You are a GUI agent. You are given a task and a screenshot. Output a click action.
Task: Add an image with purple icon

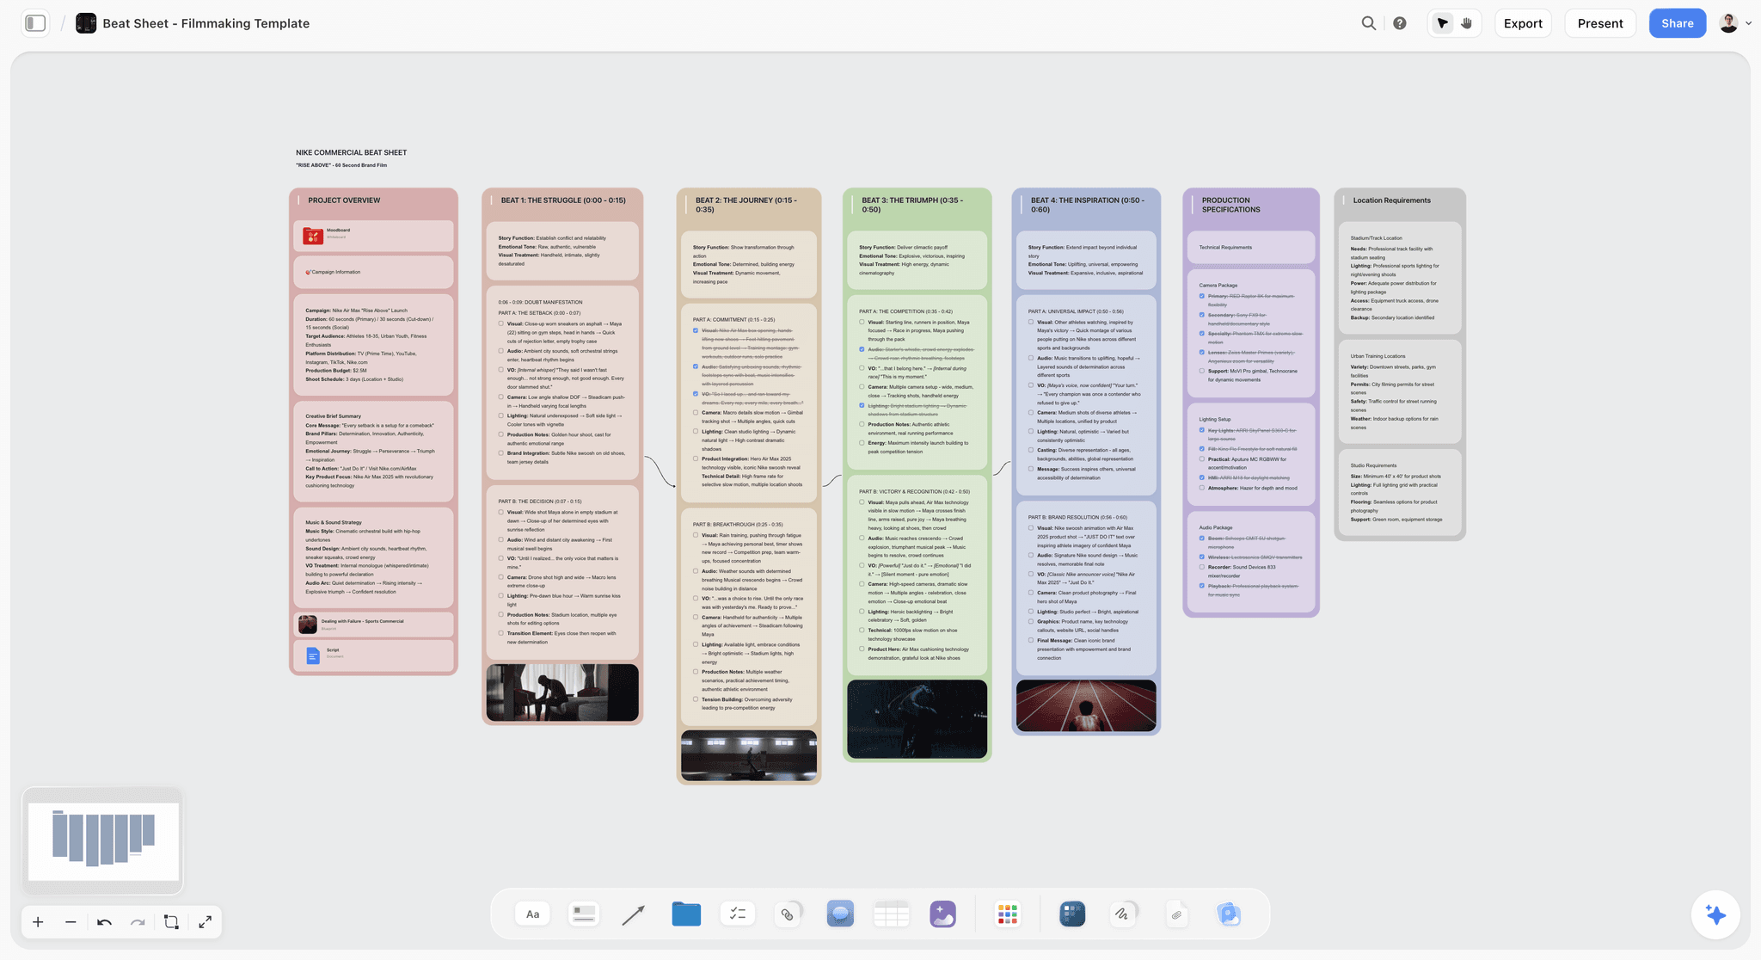point(943,914)
